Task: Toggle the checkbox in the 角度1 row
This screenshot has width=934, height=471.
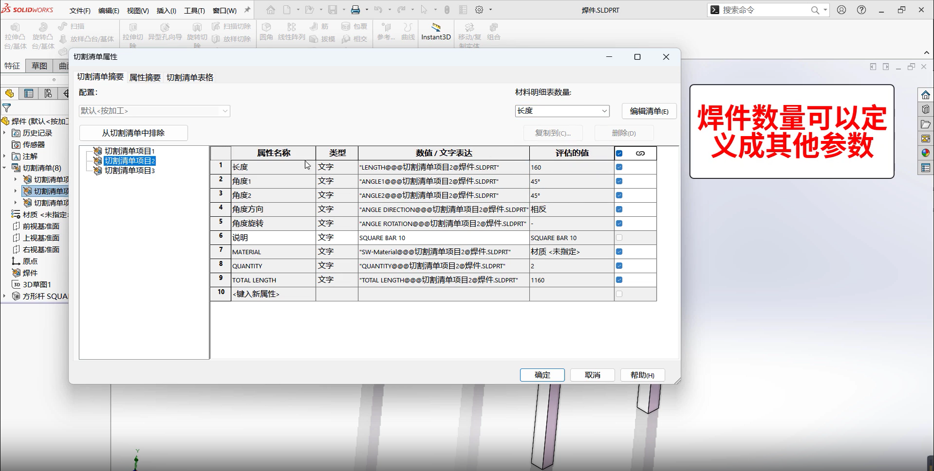Action: pyautogui.click(x=619, y=181)
